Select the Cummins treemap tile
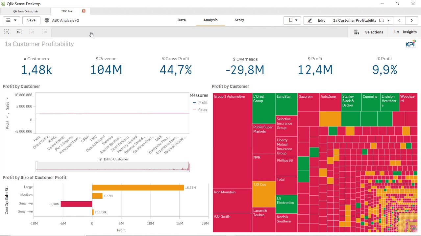This screenshot has height=236, width=421. [x=371, y=102]
